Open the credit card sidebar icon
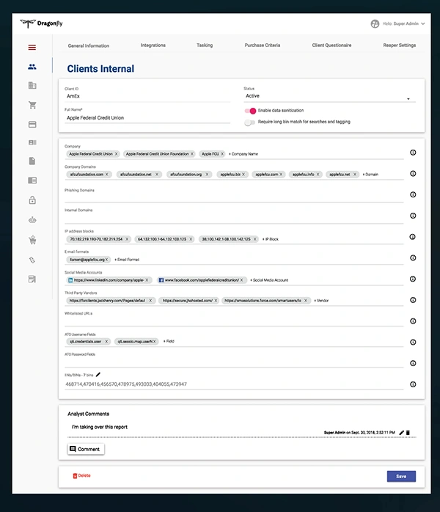 [x=32, y=125]
